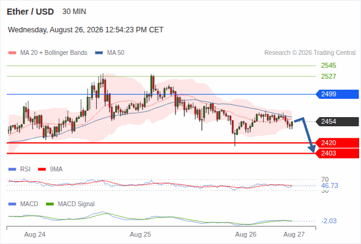
Task: Click the red 2403 support price tag
Action: [x=337, y=153]
